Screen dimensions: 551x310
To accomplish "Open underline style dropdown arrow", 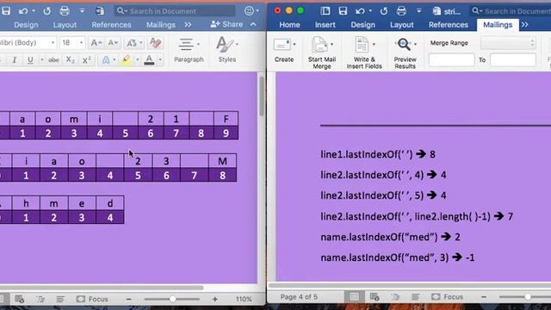I will (x=42, y=60).
